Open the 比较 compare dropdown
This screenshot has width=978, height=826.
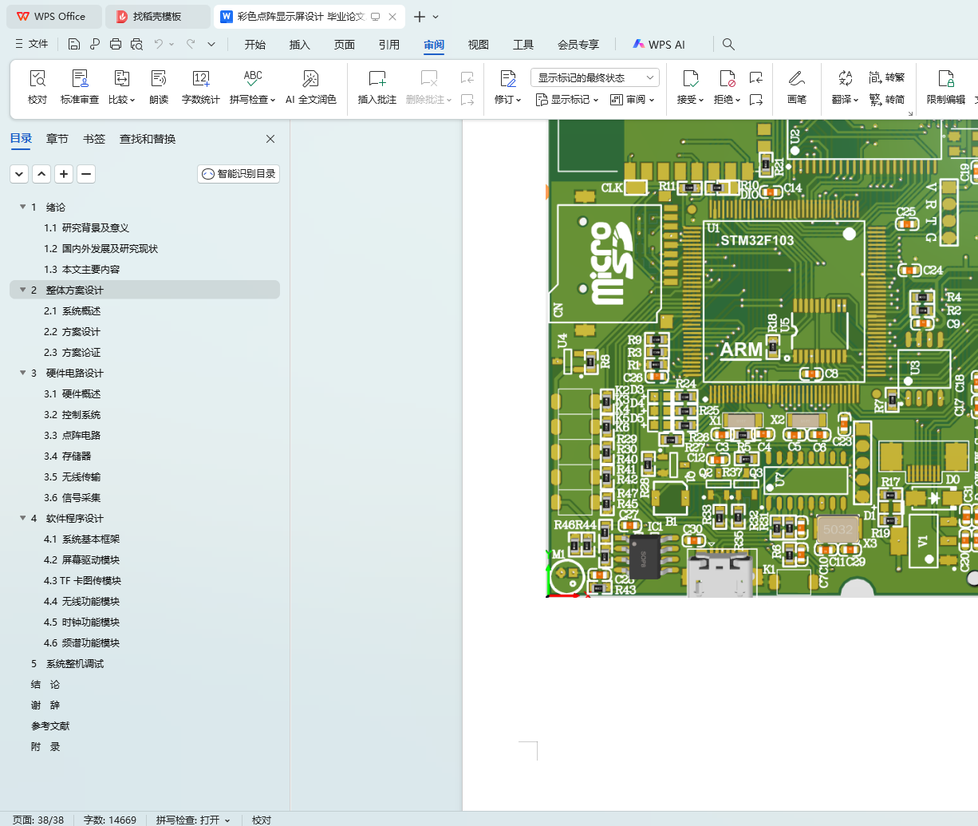pos(121,87)
